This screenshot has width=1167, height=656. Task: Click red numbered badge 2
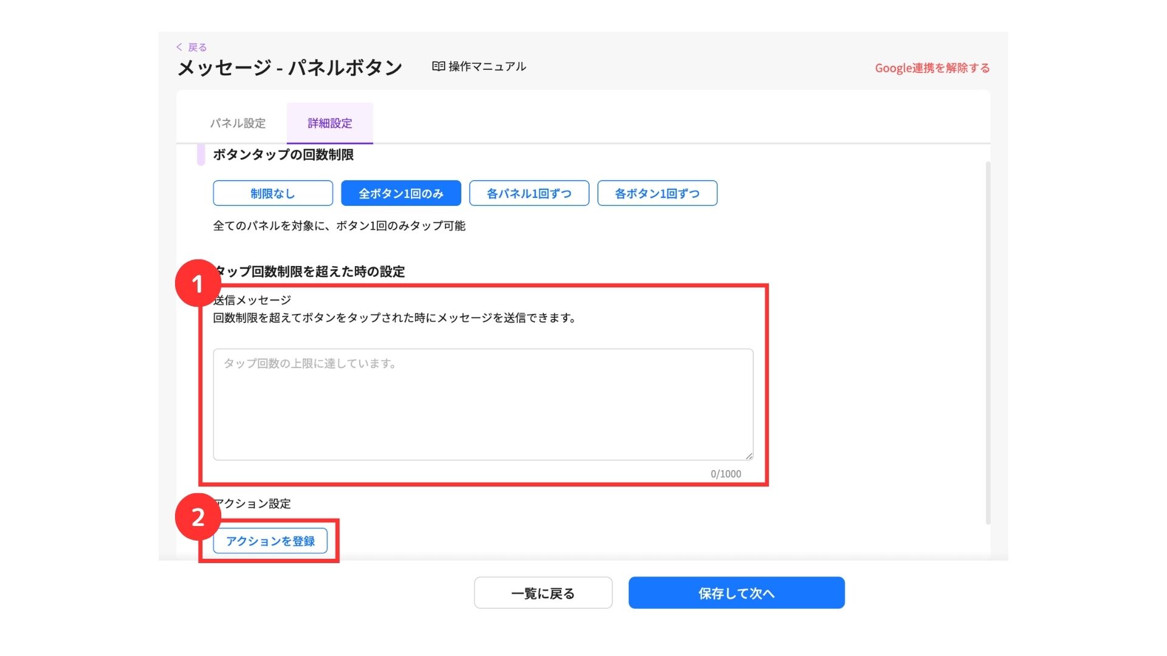(x=198, y=517)
